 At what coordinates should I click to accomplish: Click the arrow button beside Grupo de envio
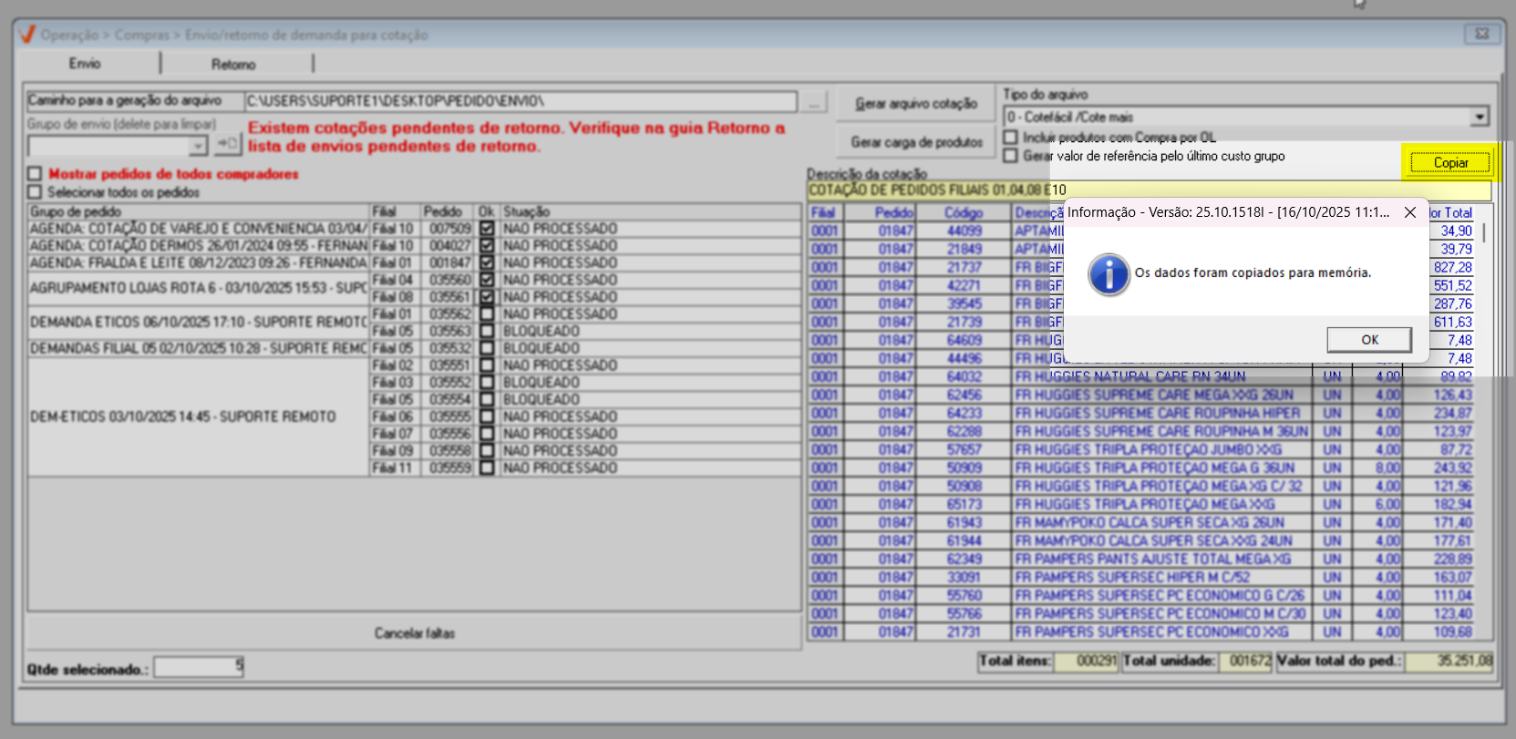(x=227, y=145)
